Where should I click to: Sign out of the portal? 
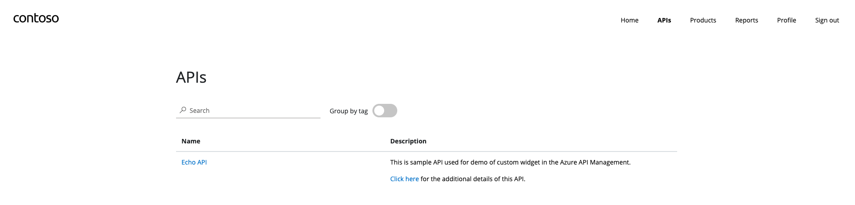click(827, 20)
